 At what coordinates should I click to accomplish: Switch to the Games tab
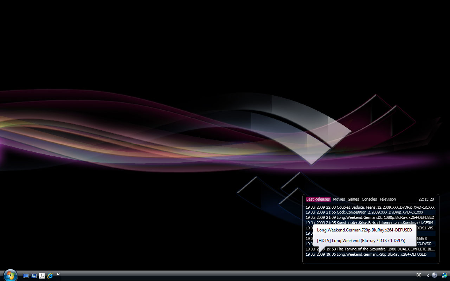click(x=353, y=199)
